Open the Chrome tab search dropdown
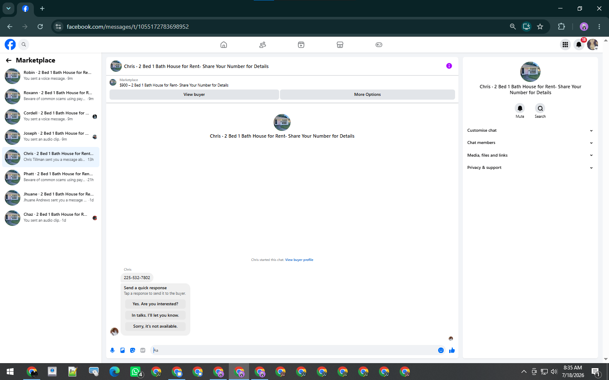This screenshot has height=380, width=609. [8, 8]
